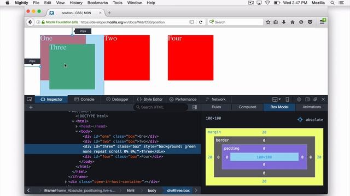Open the Pocket icon
This screenshot has height=196, width=350.
point(310,22)
